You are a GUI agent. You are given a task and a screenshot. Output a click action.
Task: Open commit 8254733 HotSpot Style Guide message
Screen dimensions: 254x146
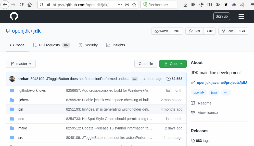(x=109, y=119)
